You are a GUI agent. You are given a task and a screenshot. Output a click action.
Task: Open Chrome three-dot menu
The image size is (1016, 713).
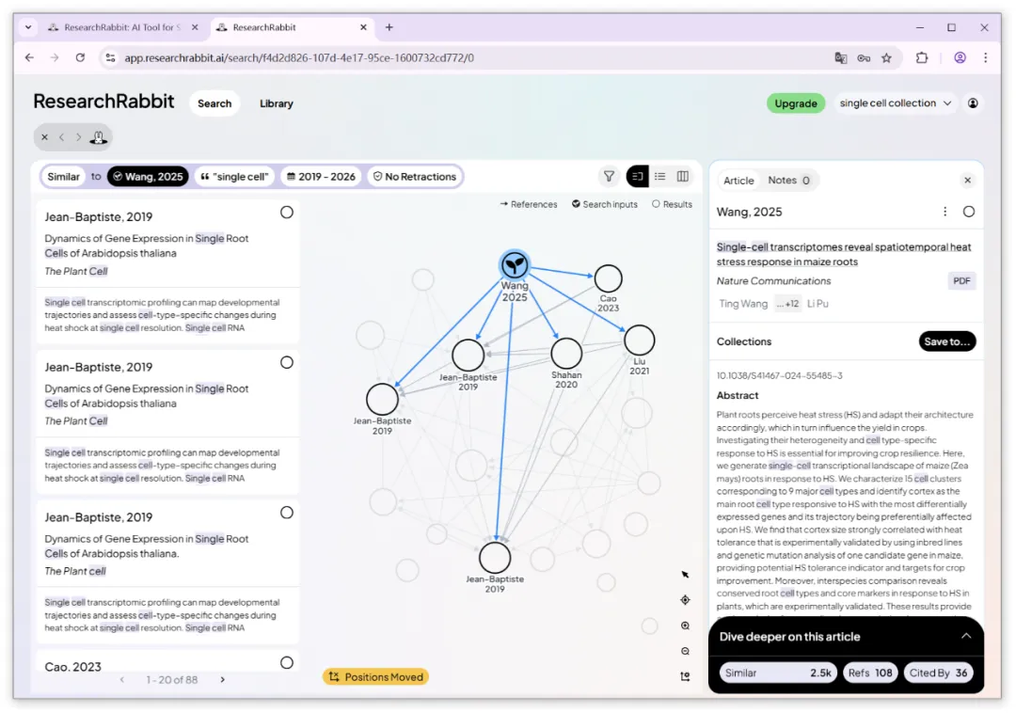tap(985, 57)
